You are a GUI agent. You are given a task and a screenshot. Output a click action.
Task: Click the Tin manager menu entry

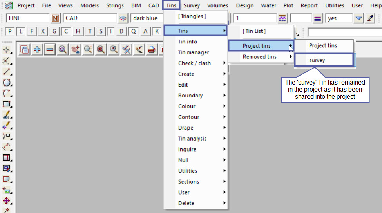click(x=194, y=52)
